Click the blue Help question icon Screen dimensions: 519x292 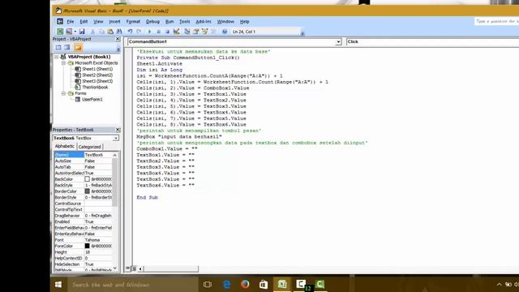click(x=225, y=32)
